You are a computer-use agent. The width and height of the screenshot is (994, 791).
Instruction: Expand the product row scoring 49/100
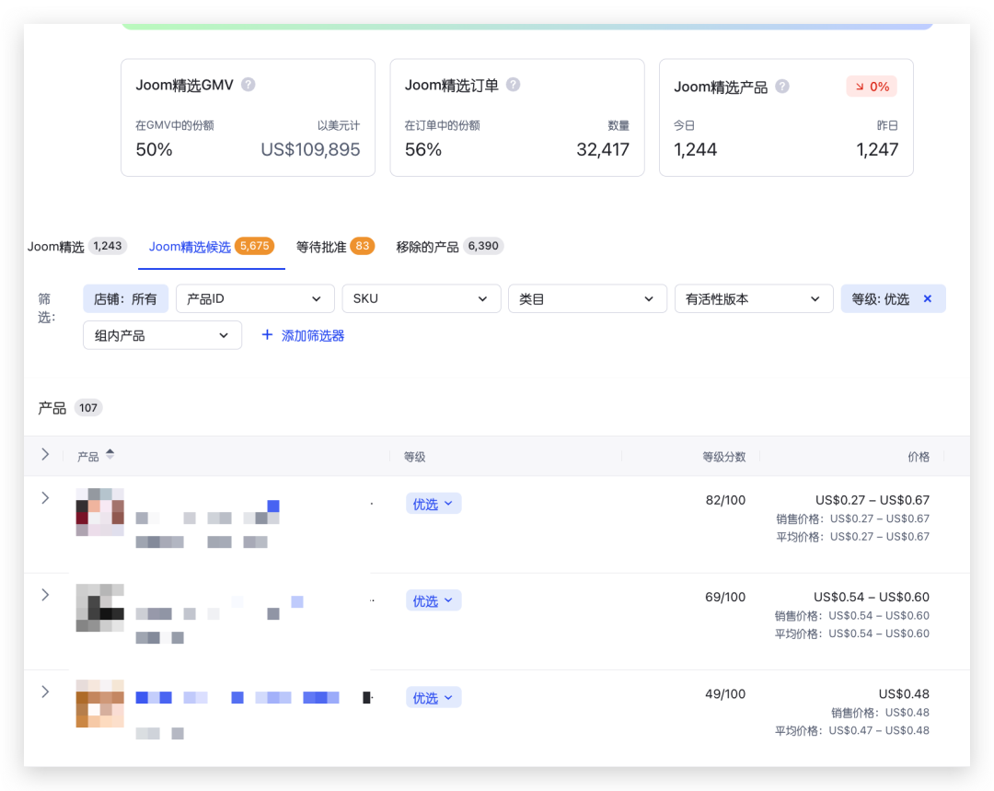tap(45, 692)
